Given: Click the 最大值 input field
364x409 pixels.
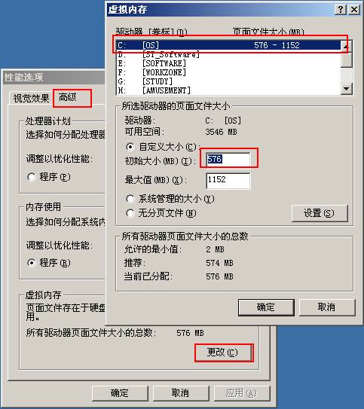Looking at the screenshot, I should tap(228, 180).
